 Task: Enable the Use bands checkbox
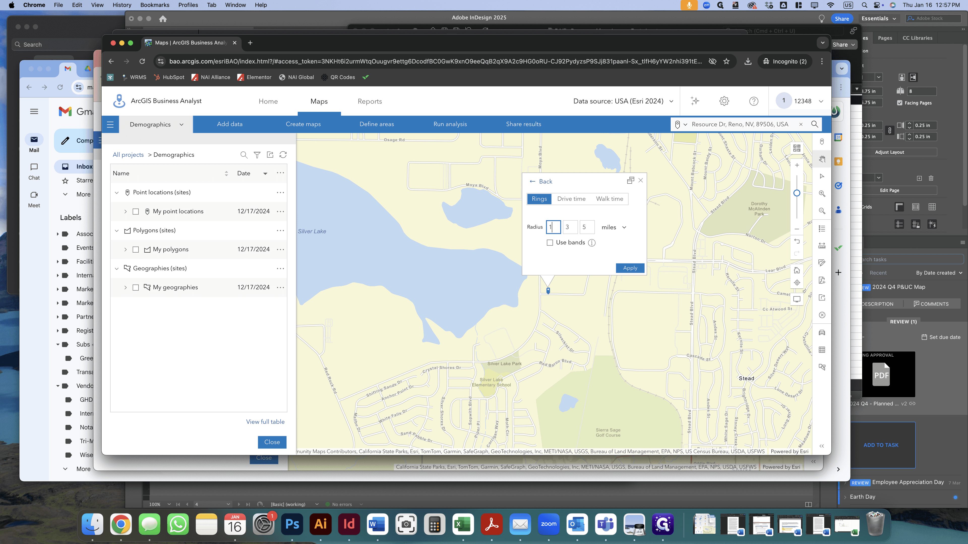tap(550, 243)
